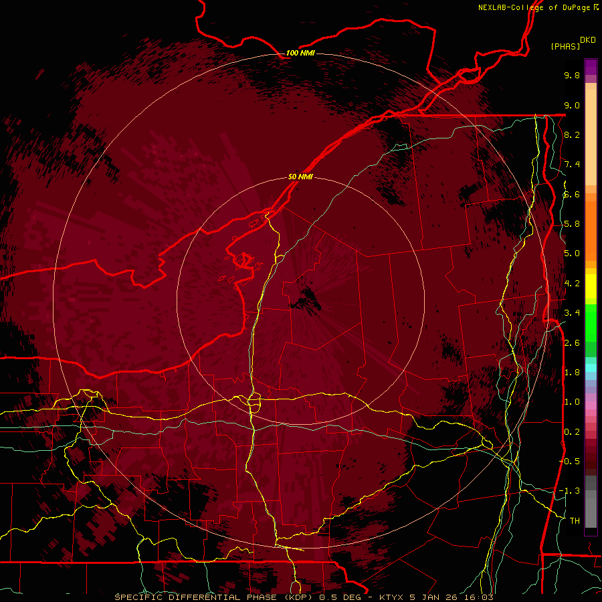Click the 9.8 value on the color scale
The image size is (602, 602).
[x=572, y=75]
